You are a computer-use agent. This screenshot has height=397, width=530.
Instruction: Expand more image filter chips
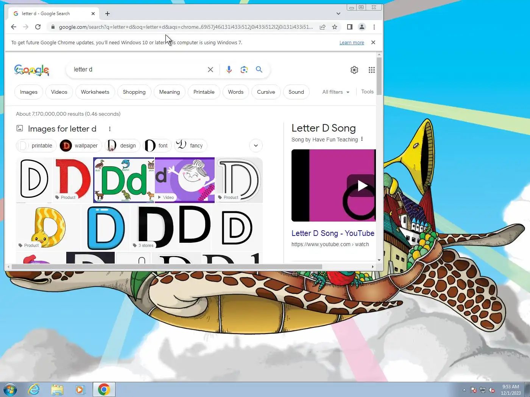click(x=256, y=146)
